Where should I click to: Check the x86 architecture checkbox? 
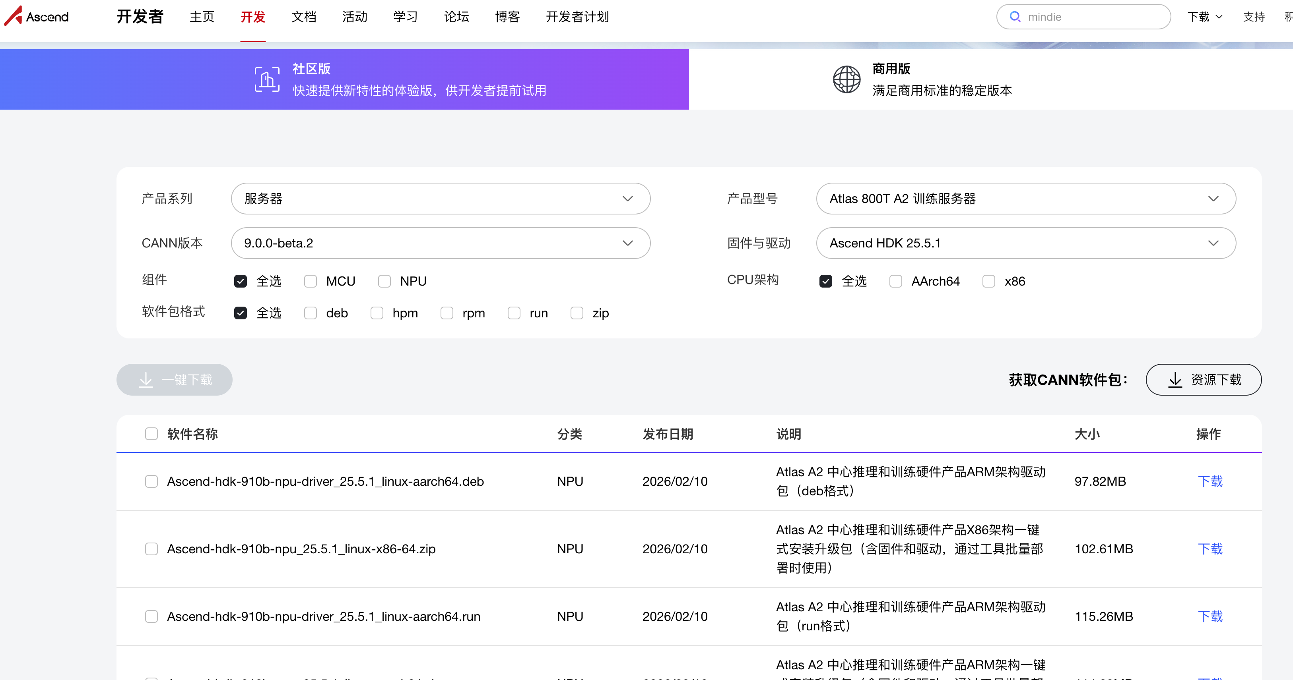[989, 281]
